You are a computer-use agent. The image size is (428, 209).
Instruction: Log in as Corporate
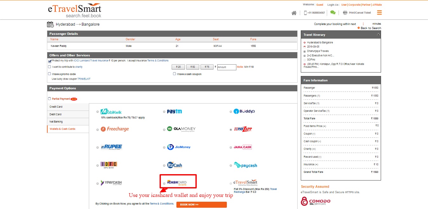tap(354, 5)
